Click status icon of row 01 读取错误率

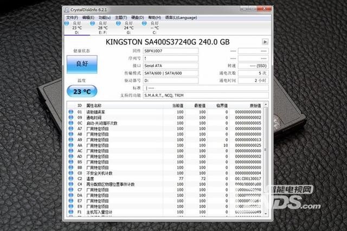pos(71,112)
